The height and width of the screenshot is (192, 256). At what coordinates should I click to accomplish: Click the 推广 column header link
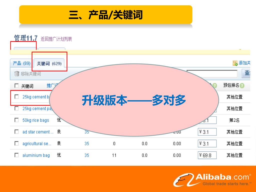(52, 85)
